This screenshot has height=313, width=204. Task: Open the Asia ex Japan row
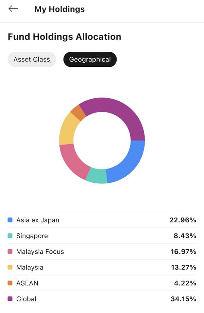(102, 220)
